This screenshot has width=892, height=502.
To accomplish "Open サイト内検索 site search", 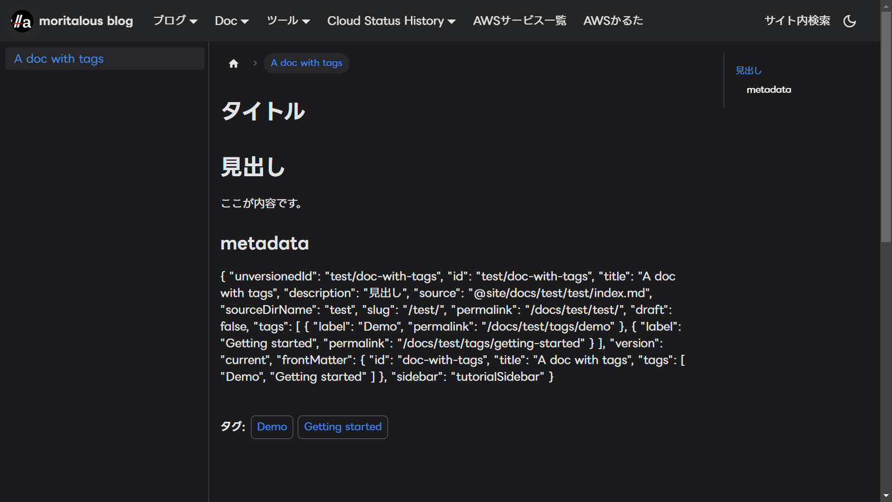I will point(797,21).
